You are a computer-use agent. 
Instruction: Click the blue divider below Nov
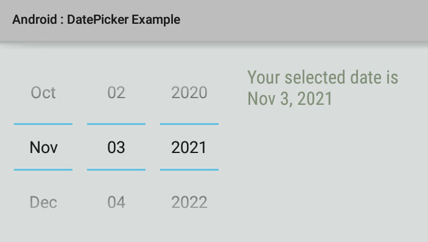click(43, 170)
